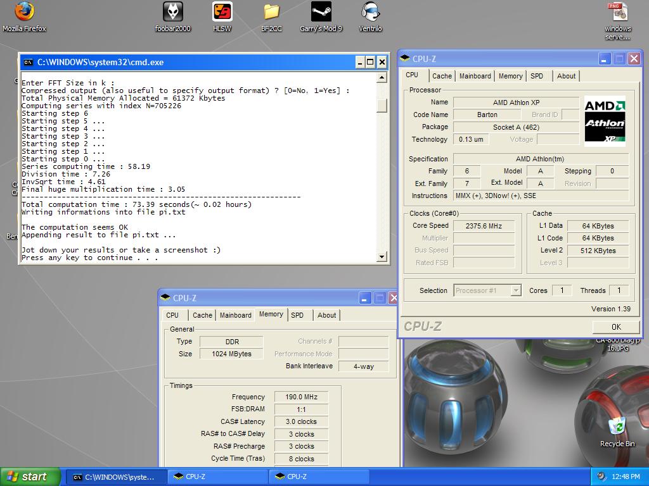Select the Memory tab in upper CPU-Z window
The image size is (649, 486).
click(510, 76)
